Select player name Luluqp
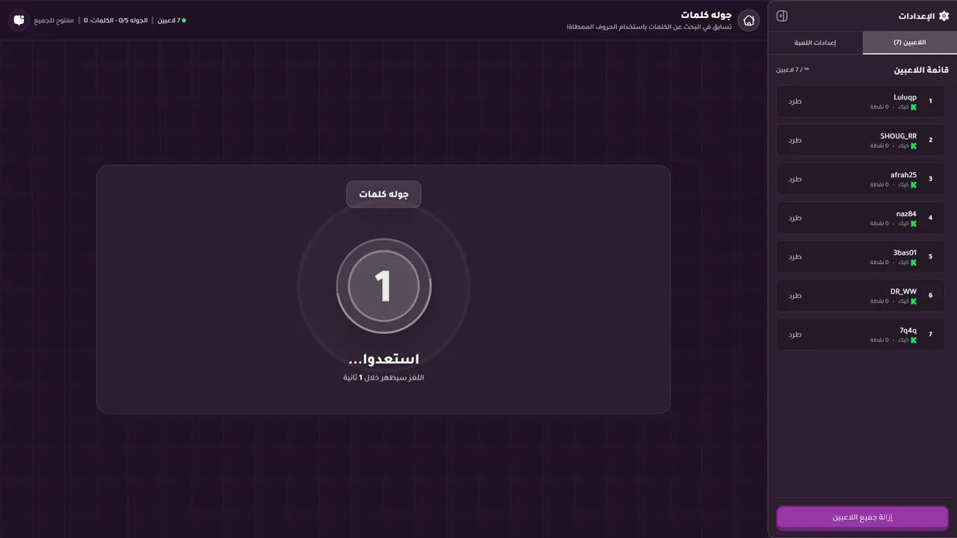This screenshot has width=957, height=538. pos(905,97)
